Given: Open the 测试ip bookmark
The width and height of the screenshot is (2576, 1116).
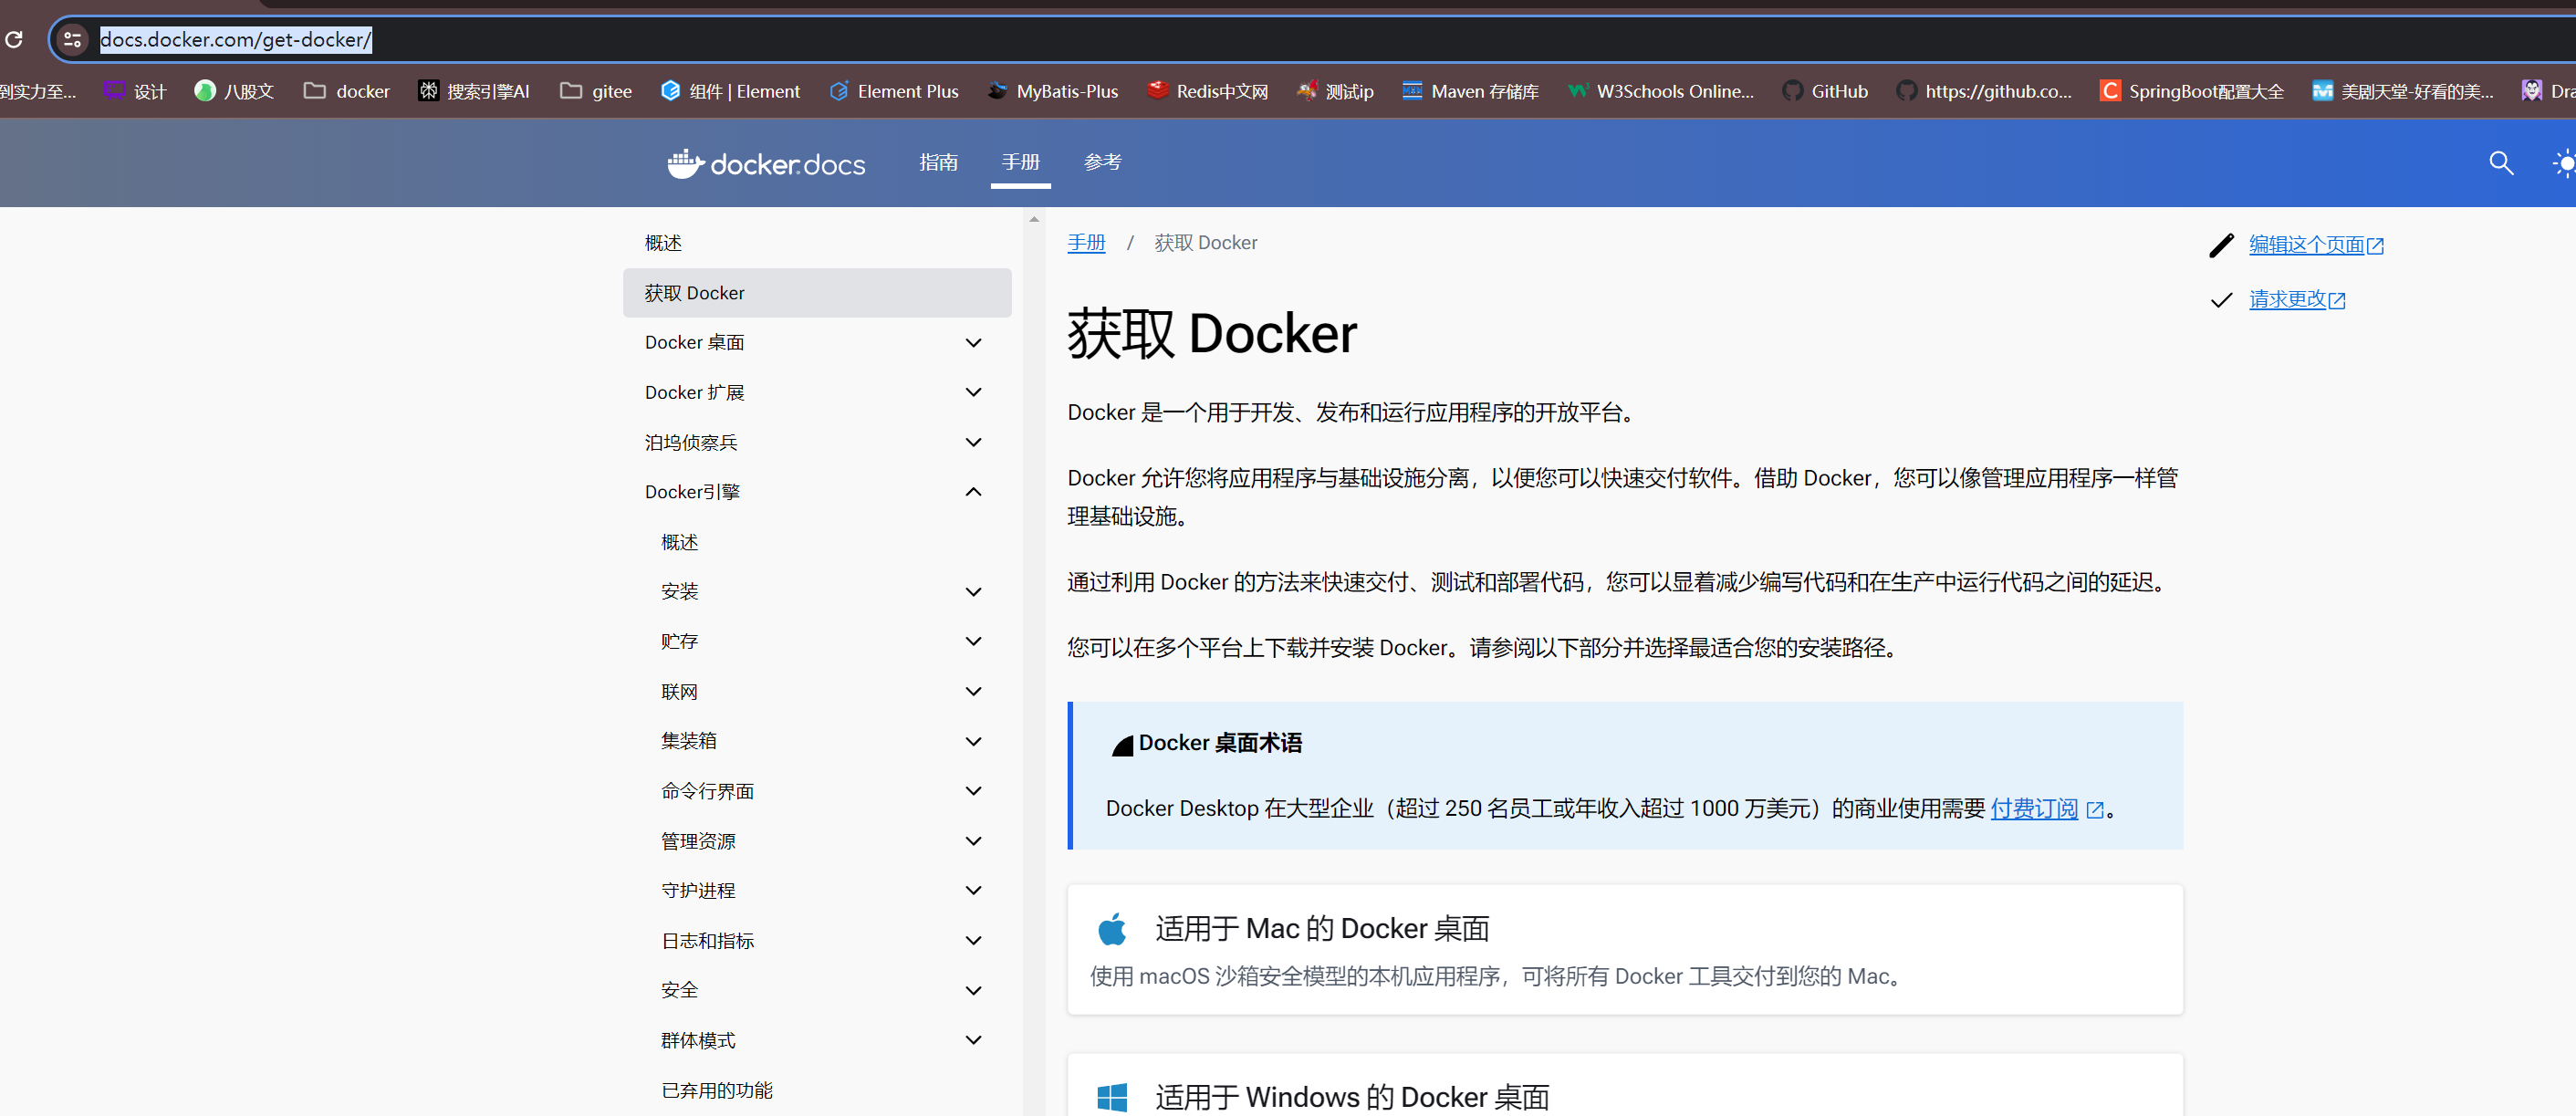Looking at the screenshot, I should 1335,91.
